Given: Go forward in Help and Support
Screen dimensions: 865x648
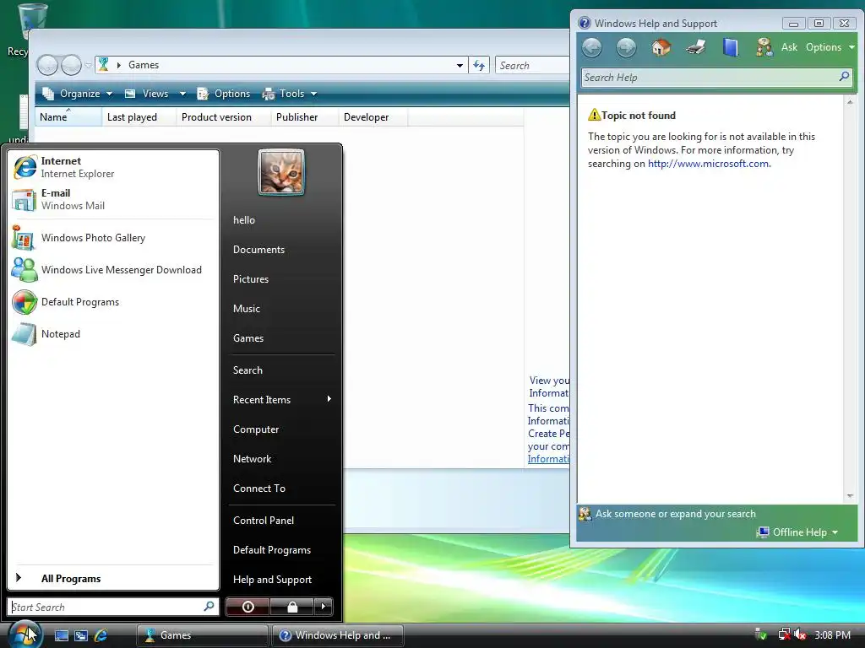Looking at the screenshot, I should [x=626, y=47].
